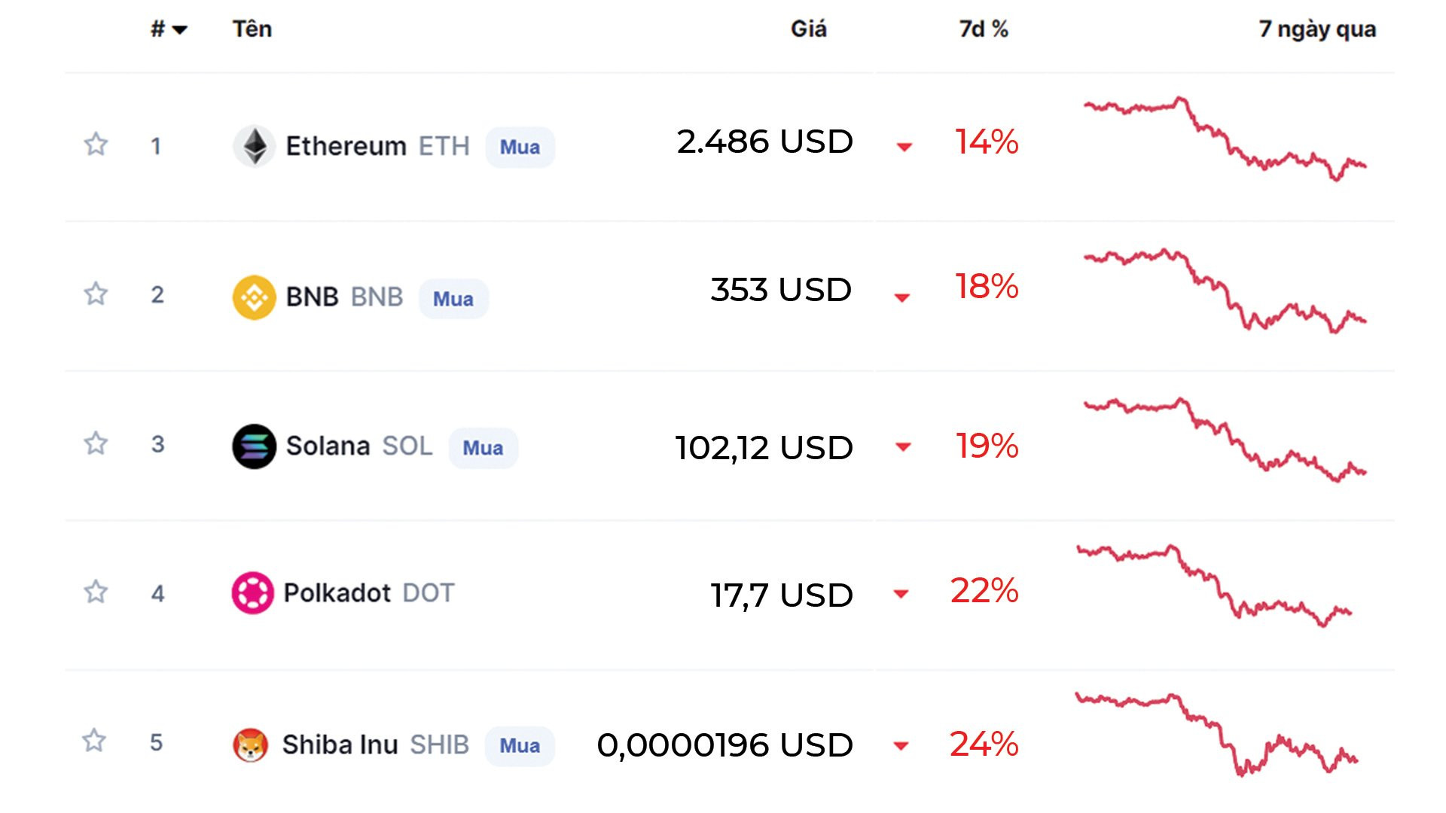Image resolution: width=1446 pixels, height=813 pixels.
Task: Toggle the favorite star for Solana
Action: pos(96,443)
